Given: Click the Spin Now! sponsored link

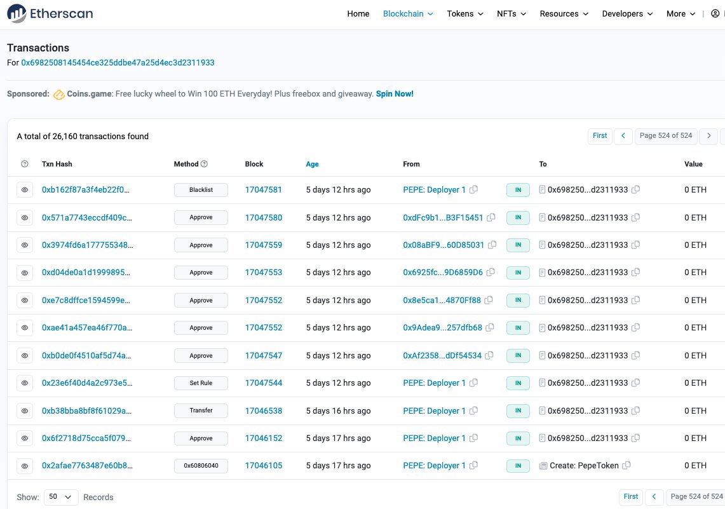Looking at the screenshot, I should coord(395,94).
